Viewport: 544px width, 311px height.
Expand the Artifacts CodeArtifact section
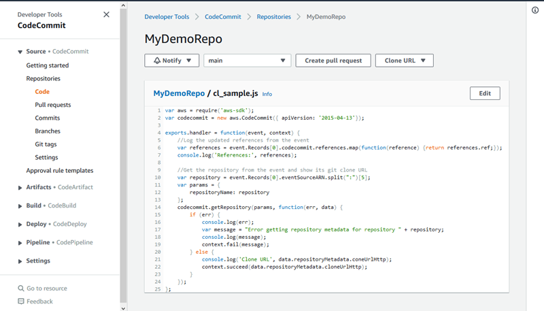(20, 187)
